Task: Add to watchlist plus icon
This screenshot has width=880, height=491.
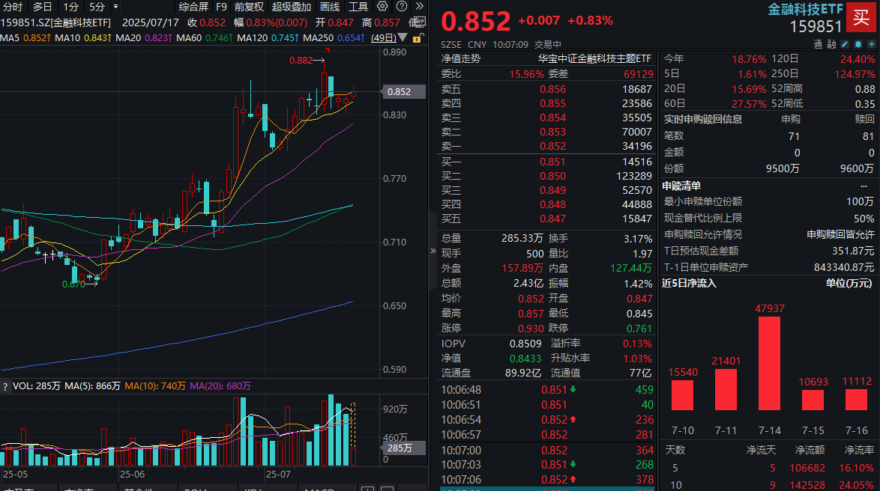Action: point(872,43)
